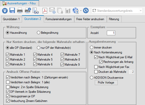The width and height of the screenshot is (145, 105).
Task: Click the Prüfe Vorlage button
Action: pos(106,83)
